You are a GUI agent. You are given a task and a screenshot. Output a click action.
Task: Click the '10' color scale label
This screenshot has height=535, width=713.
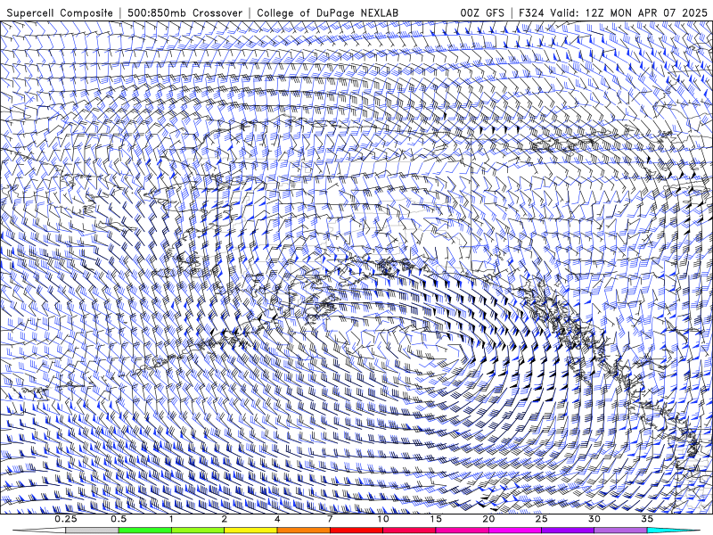pyautogui.click(x=383, y=519)
